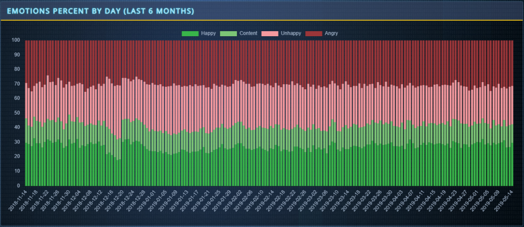524x227 pixels.
Task: Hide the Content series via its legend text
Action: [x=248, y=33]
